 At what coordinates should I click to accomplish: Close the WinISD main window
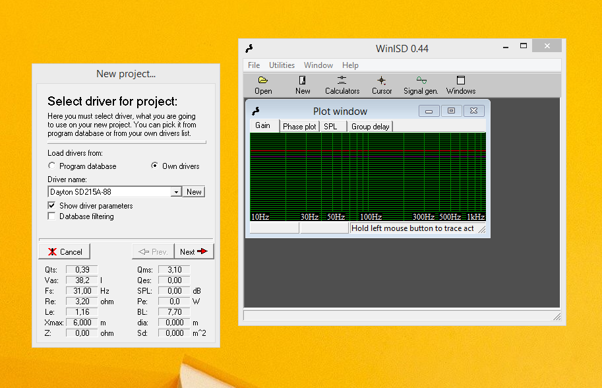coord(547,46)
